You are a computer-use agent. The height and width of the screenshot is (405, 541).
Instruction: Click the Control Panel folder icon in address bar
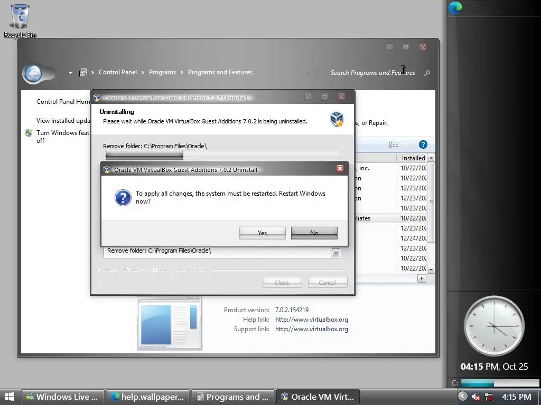[83, 72]
